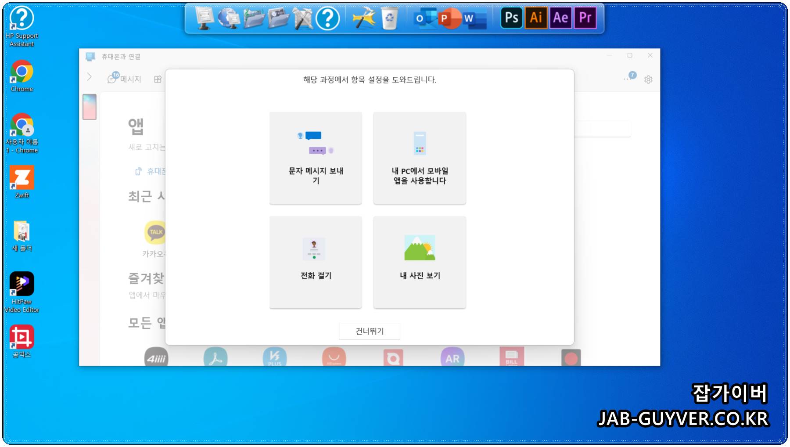Choose 내 PC에서 모바일 앱 사용 option
Image resolution: width=790 pixels, height=447 pixels.
419,158
